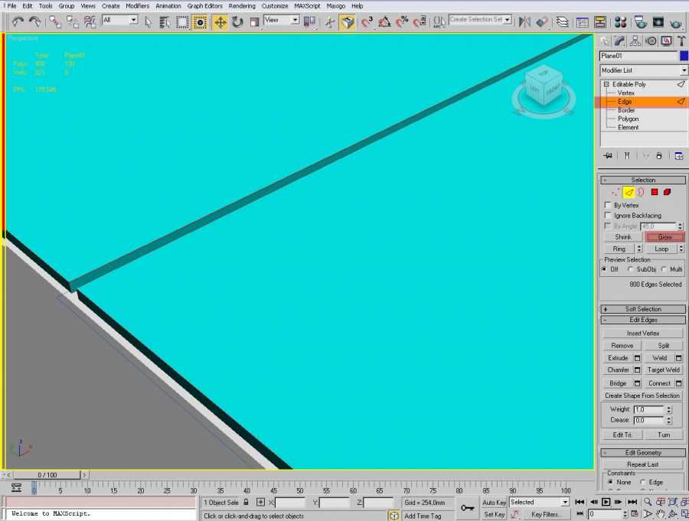
Task: Check the Ignore Backfacing option
Action: (x=608, y=216)
